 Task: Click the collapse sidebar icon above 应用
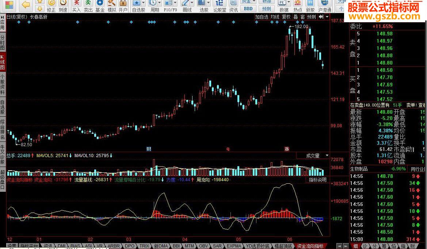pyautogui.click(x=3, y=16)
